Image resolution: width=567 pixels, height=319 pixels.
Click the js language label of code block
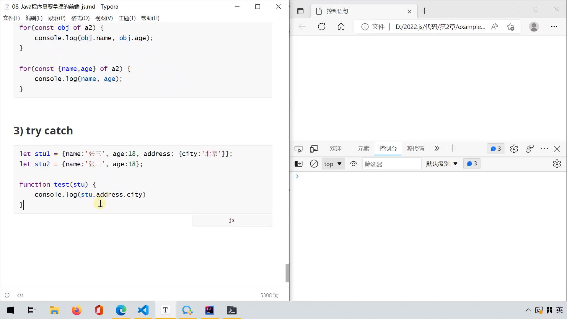232,220
